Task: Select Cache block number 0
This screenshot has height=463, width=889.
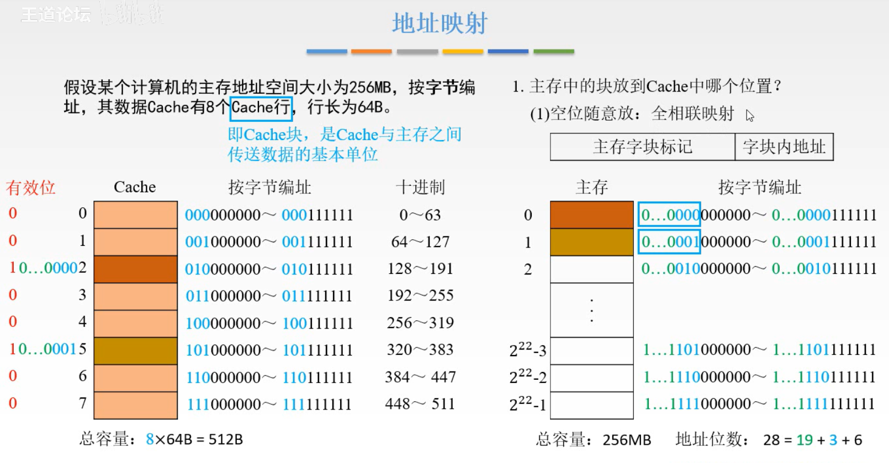Action: 136,214
